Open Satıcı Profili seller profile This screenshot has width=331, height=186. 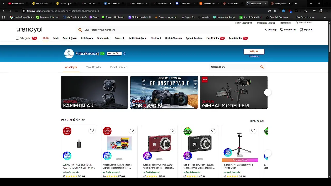coord(114,53)
